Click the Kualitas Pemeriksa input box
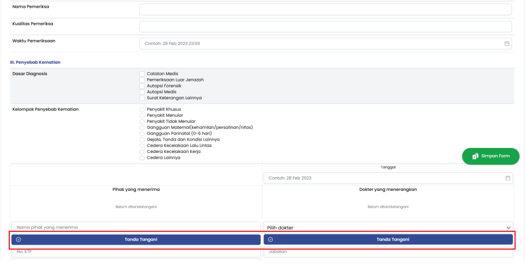The height and width of the screenshot is (263, 525). pos(326,27)
